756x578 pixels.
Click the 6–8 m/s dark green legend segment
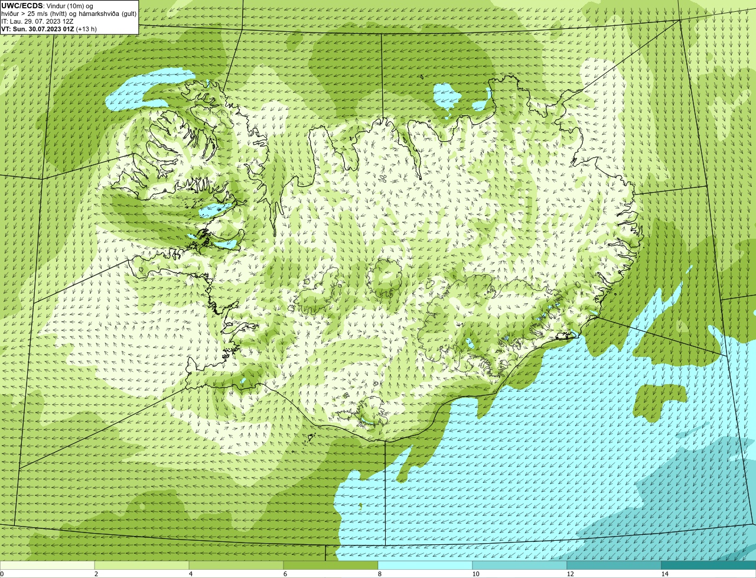[x=331, y=565]
